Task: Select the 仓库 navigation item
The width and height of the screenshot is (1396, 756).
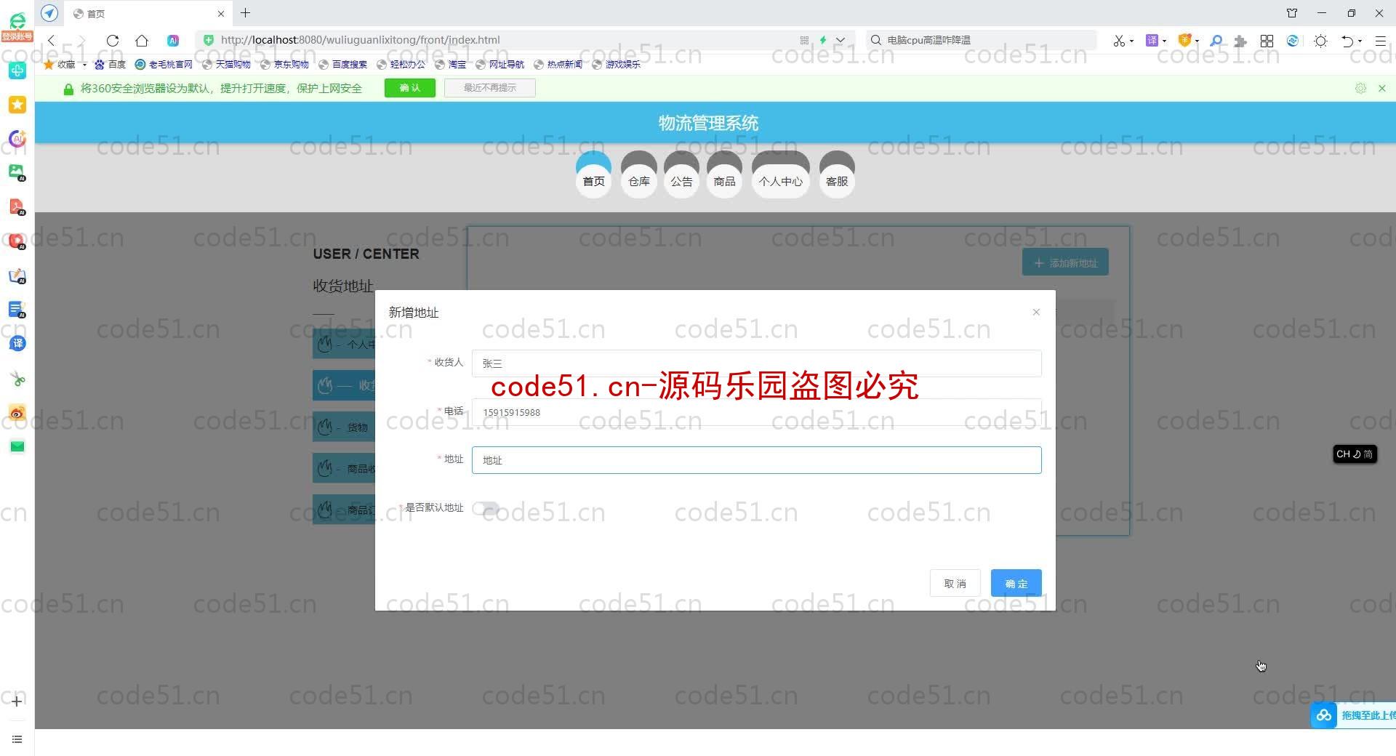Action: tap(639, 174)
